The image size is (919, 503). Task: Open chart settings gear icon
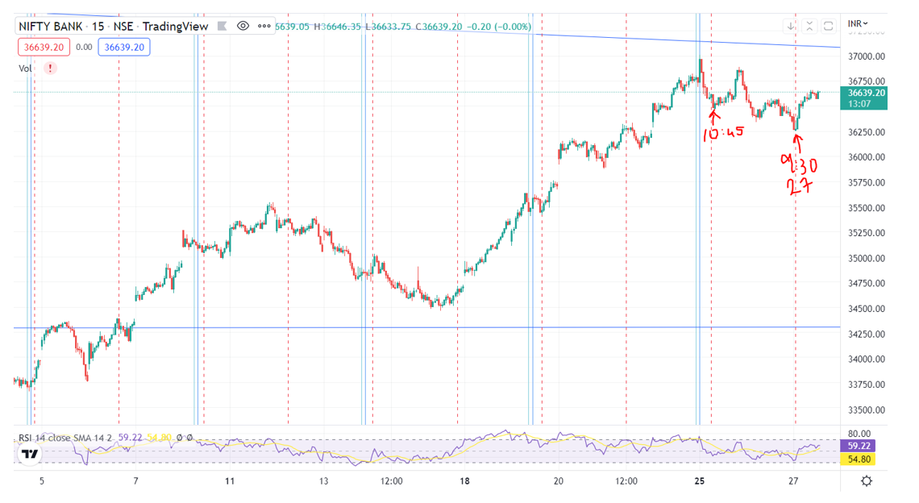pos(867,481)
